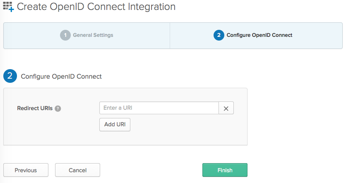Image resolution: width=346 pixels, height=183 pixels.
Task: Click the blank space between Cancel and Finish
Action: point(151,170)
